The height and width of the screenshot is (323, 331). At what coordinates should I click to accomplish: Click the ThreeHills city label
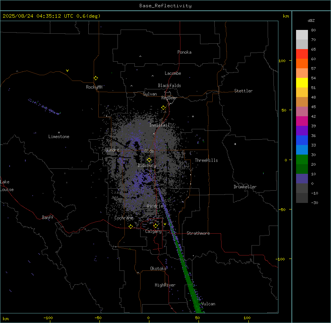pyautogui.click(x=206, y=160)
